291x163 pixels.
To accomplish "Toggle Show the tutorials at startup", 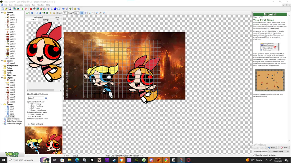I will coord(254,155).
